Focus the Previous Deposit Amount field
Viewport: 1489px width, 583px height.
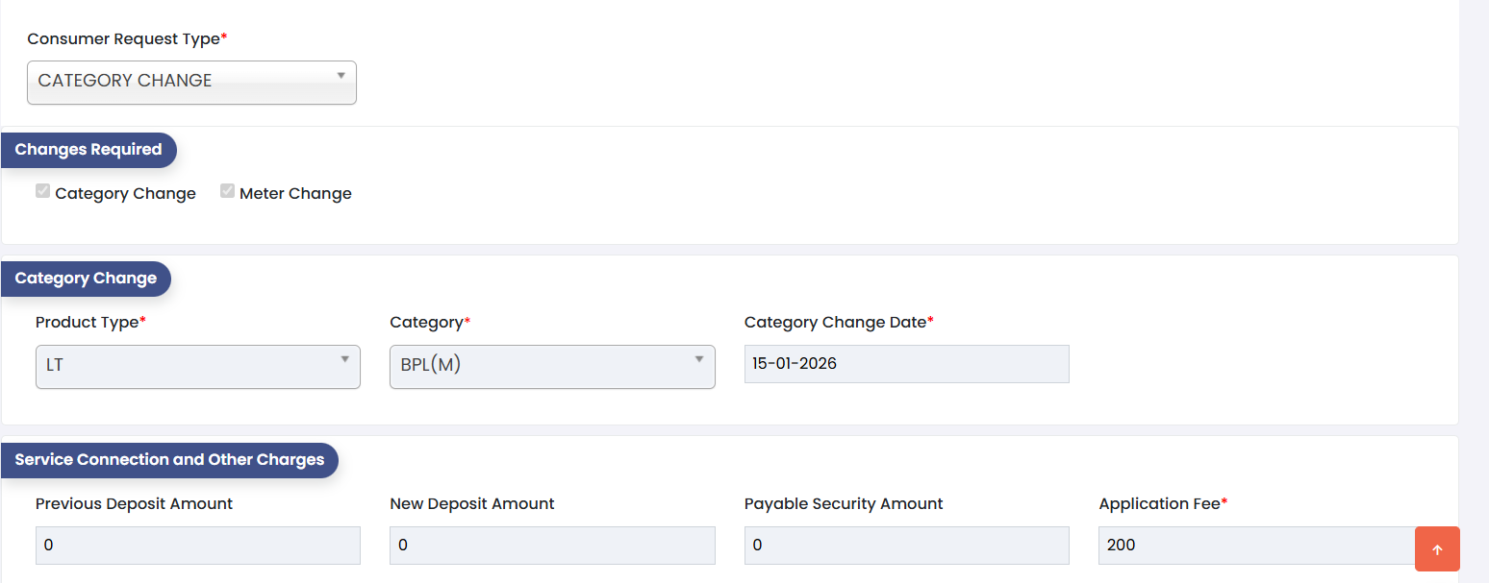[x=197, y=545]
